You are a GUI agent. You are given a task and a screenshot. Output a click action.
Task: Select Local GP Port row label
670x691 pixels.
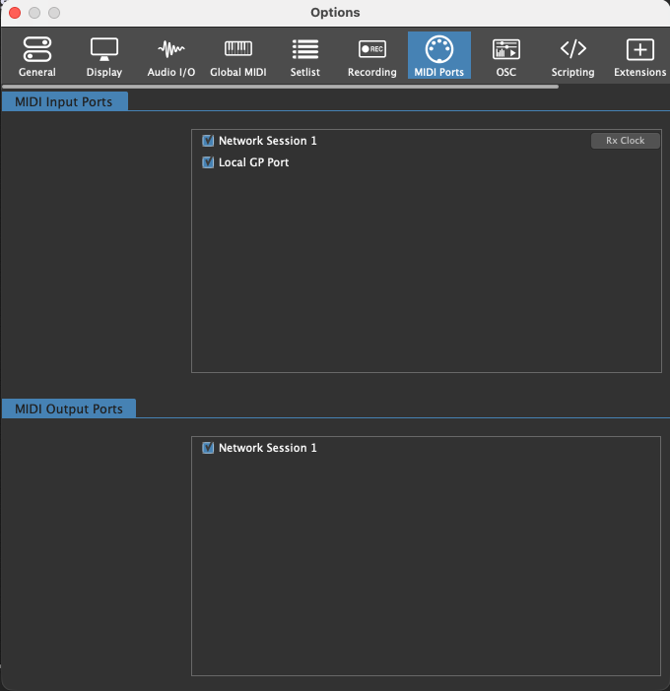[254, 162]
